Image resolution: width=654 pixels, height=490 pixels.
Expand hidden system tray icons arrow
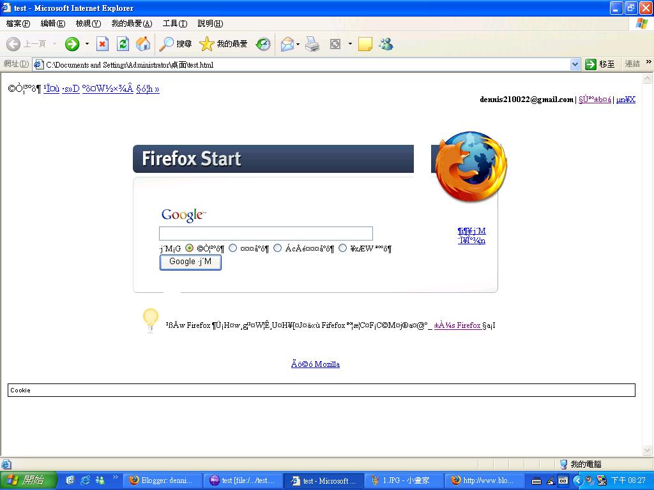(x=577, y=480)
